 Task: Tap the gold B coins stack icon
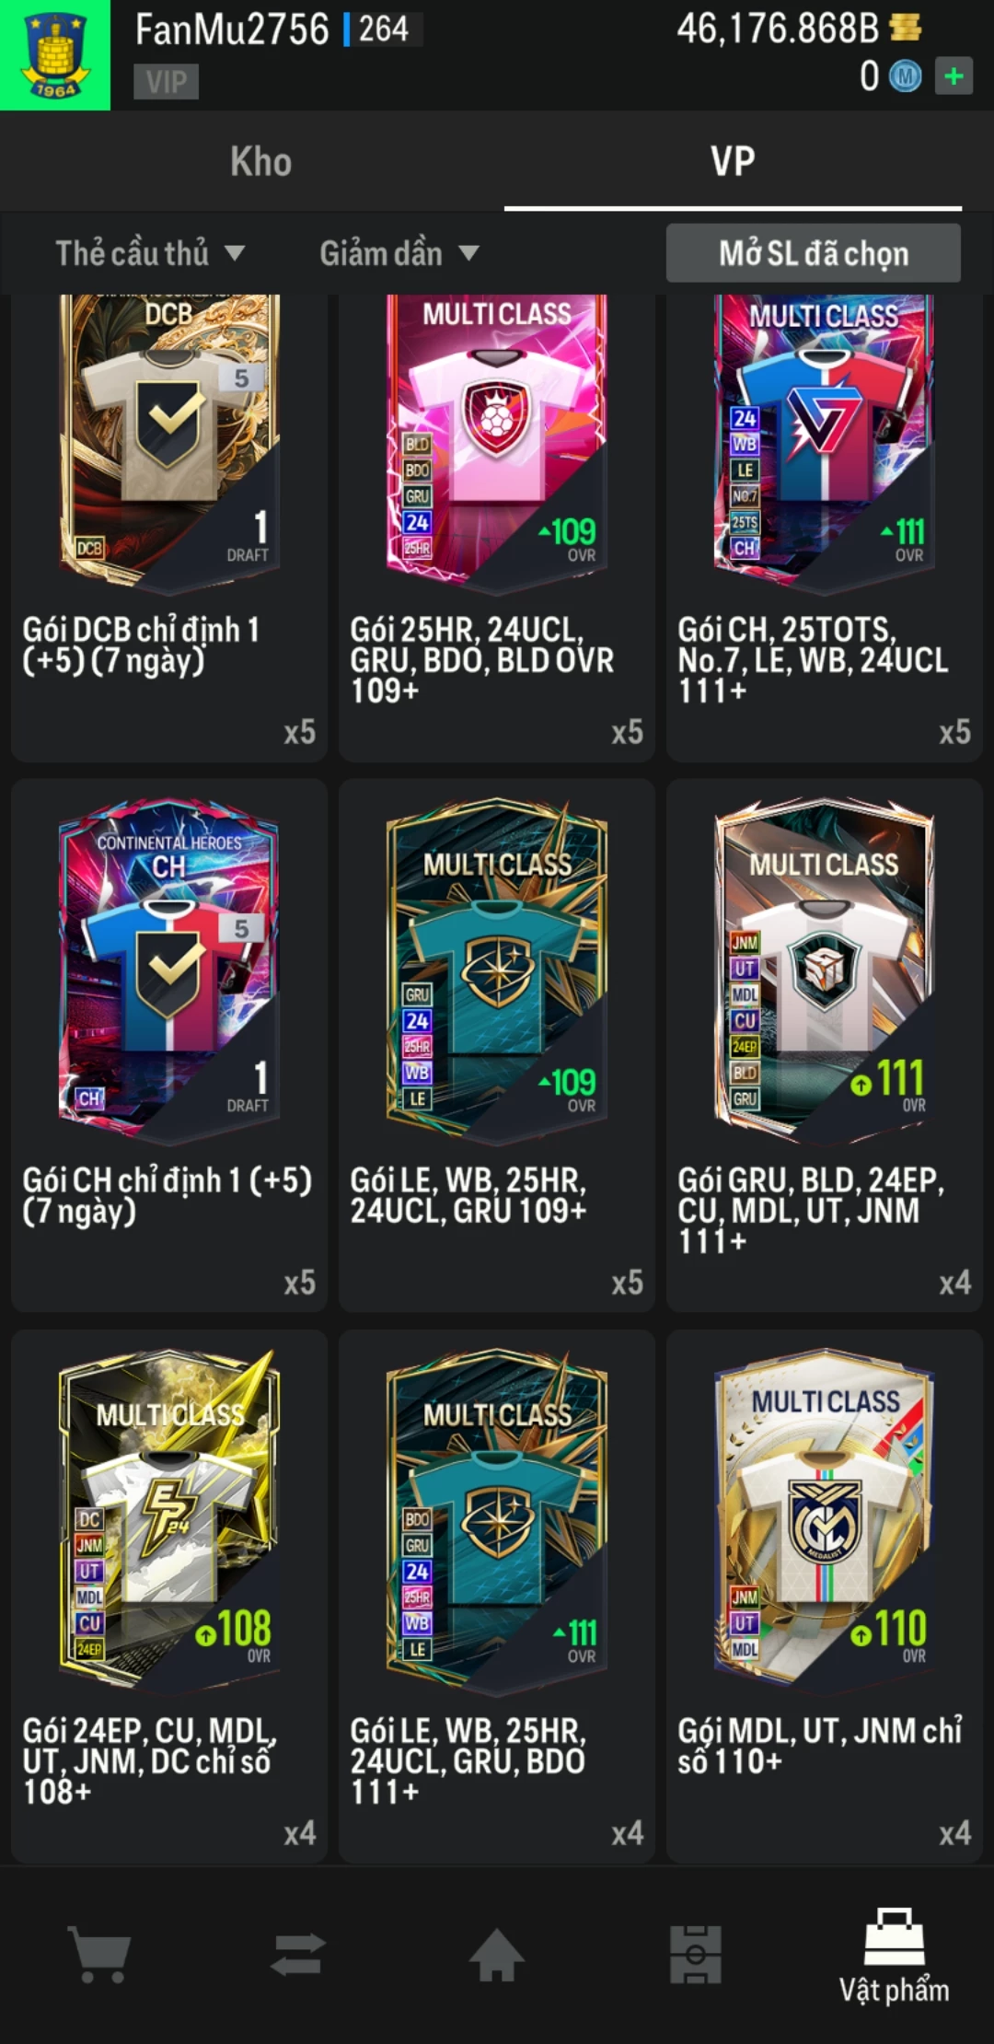click(906, 28)
